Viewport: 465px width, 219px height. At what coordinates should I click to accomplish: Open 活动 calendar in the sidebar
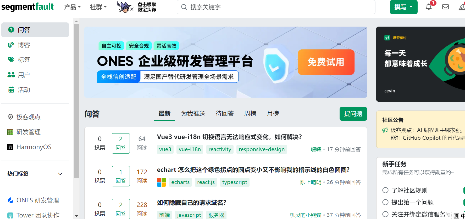pos(24,90)
